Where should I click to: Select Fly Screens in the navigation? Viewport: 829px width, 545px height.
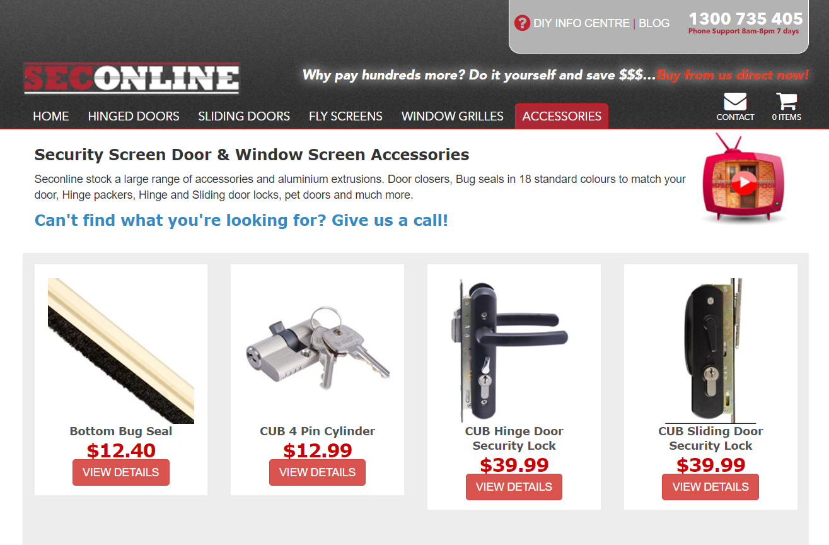coord(345,116)
